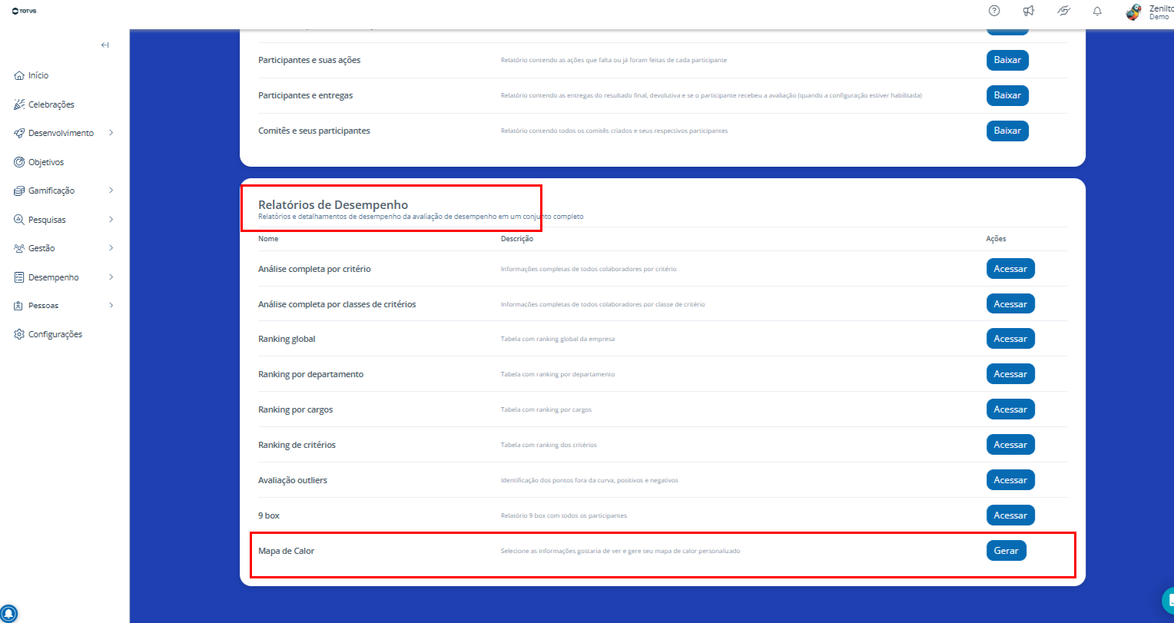Click the 'Nome' column header
Image resolution: width=1174 pixels, height=623 pixels.
268,239
